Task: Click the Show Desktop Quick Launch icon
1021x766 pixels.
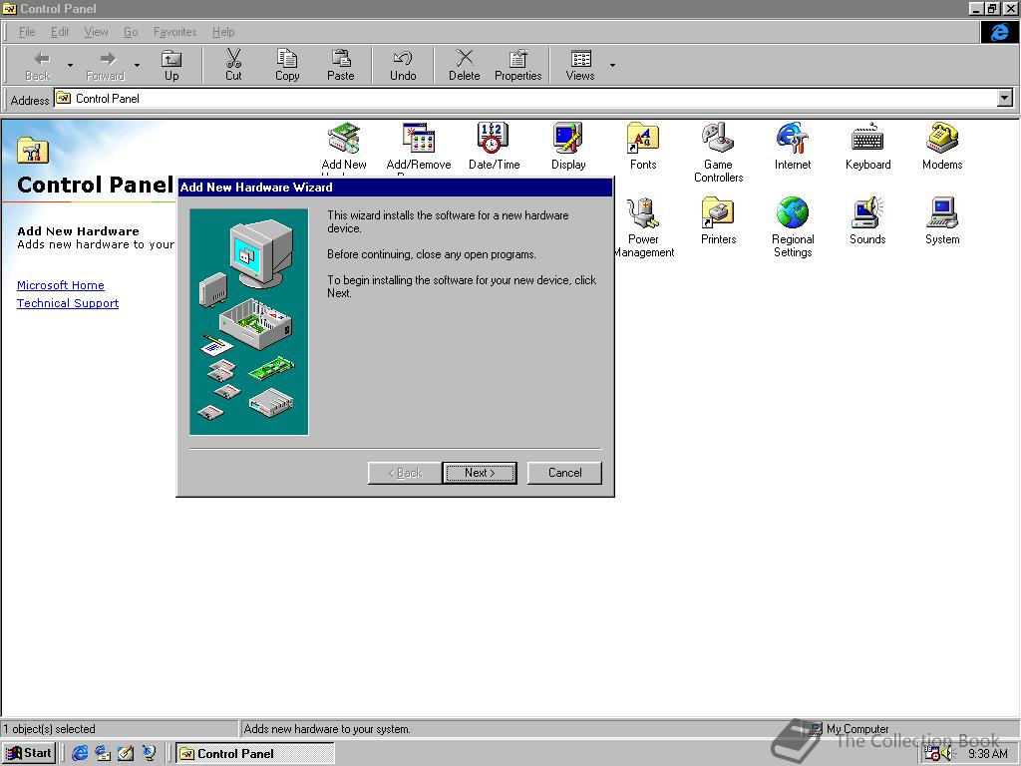Action: click(x=126, y=753)
